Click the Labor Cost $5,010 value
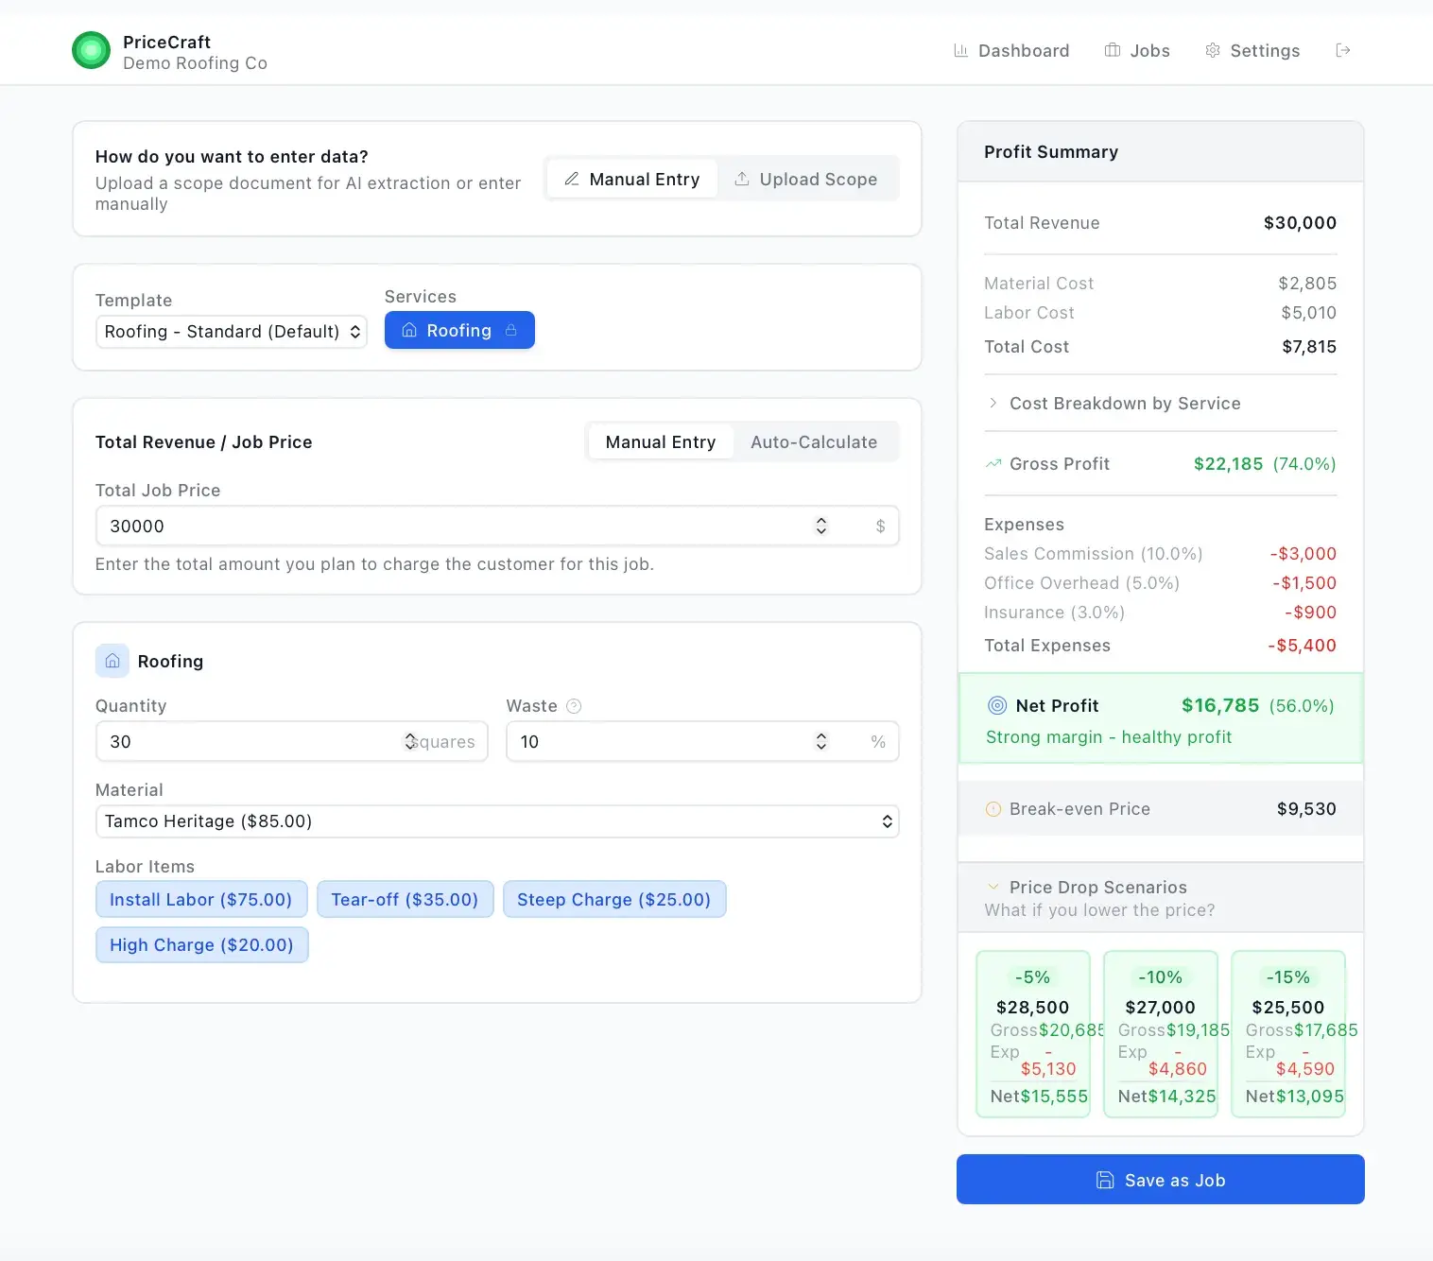 pos(1308,313)
